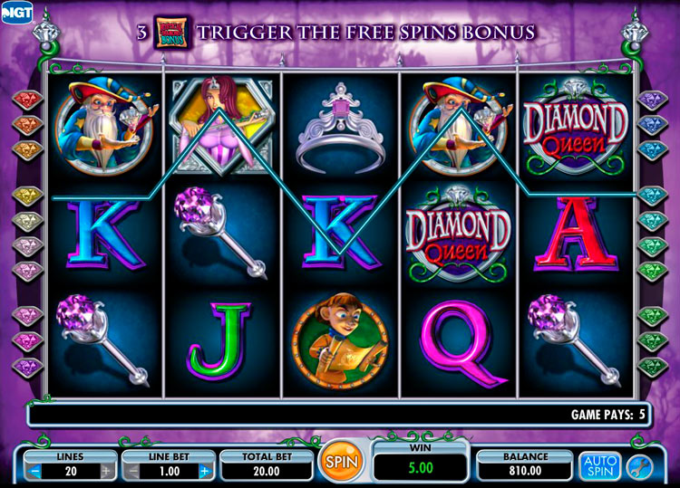Increase number of lines with plus
The image size is (680, 488).
(x=106, y=471)
